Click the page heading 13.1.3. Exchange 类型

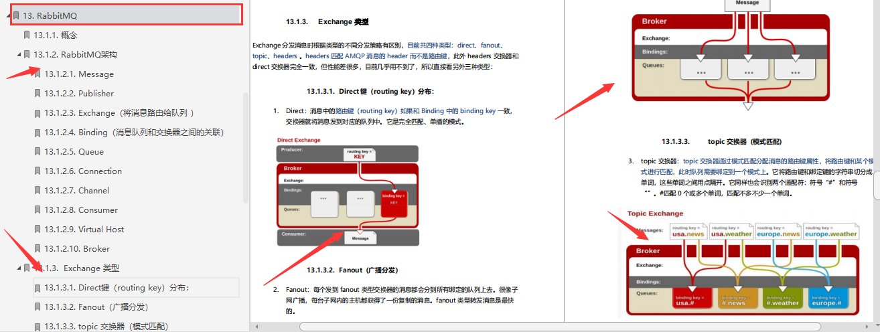click(327, 22)
